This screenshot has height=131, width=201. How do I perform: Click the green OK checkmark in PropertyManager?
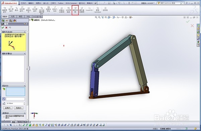(3, 28)
